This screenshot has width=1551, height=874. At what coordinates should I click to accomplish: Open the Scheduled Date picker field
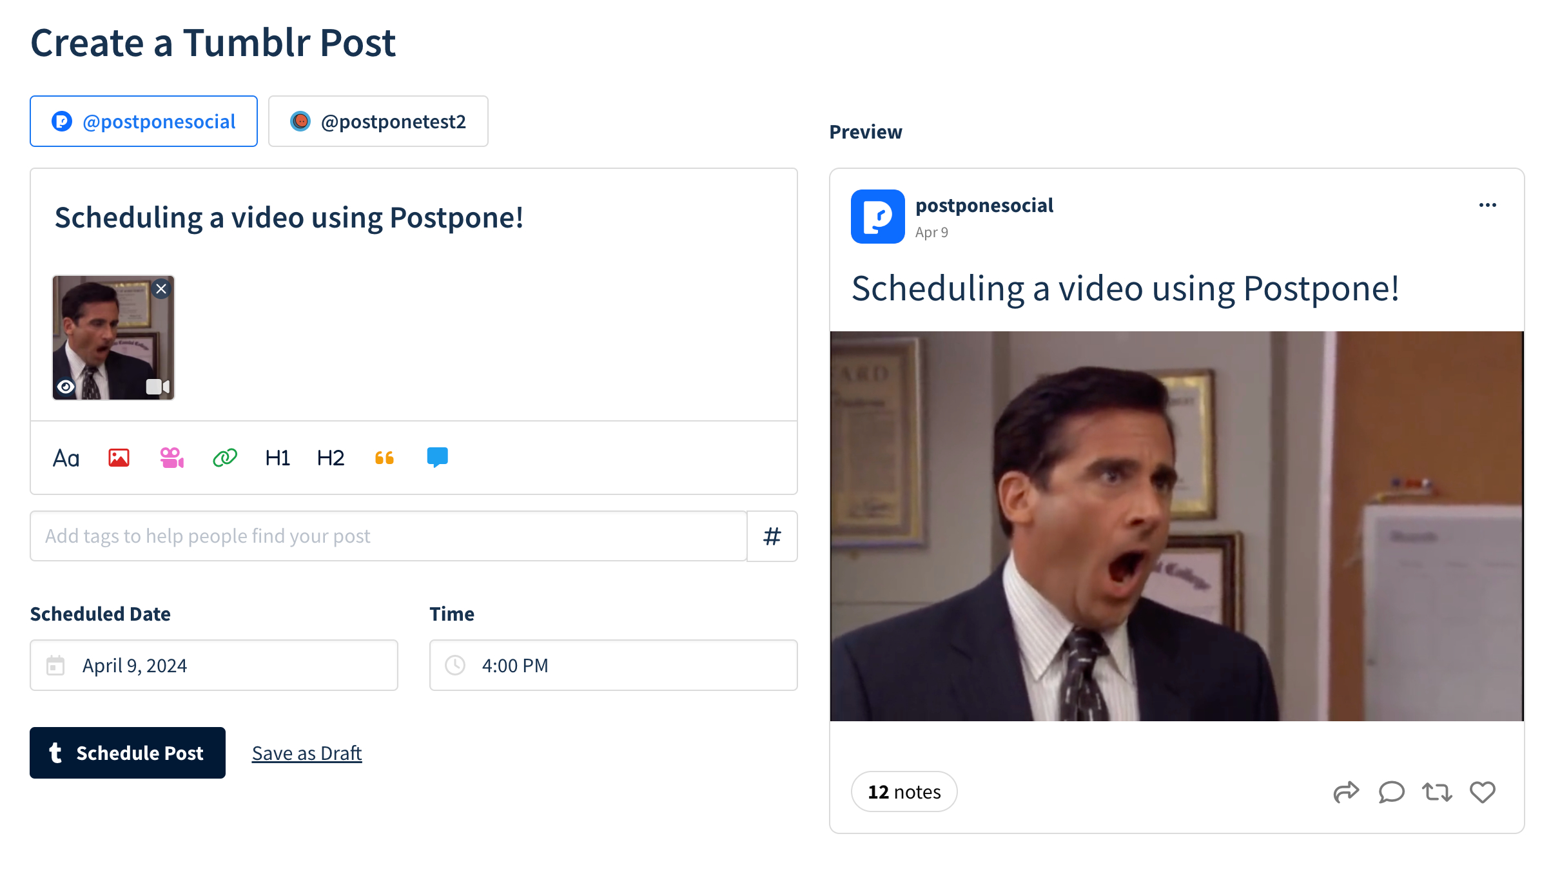point(214,665)
